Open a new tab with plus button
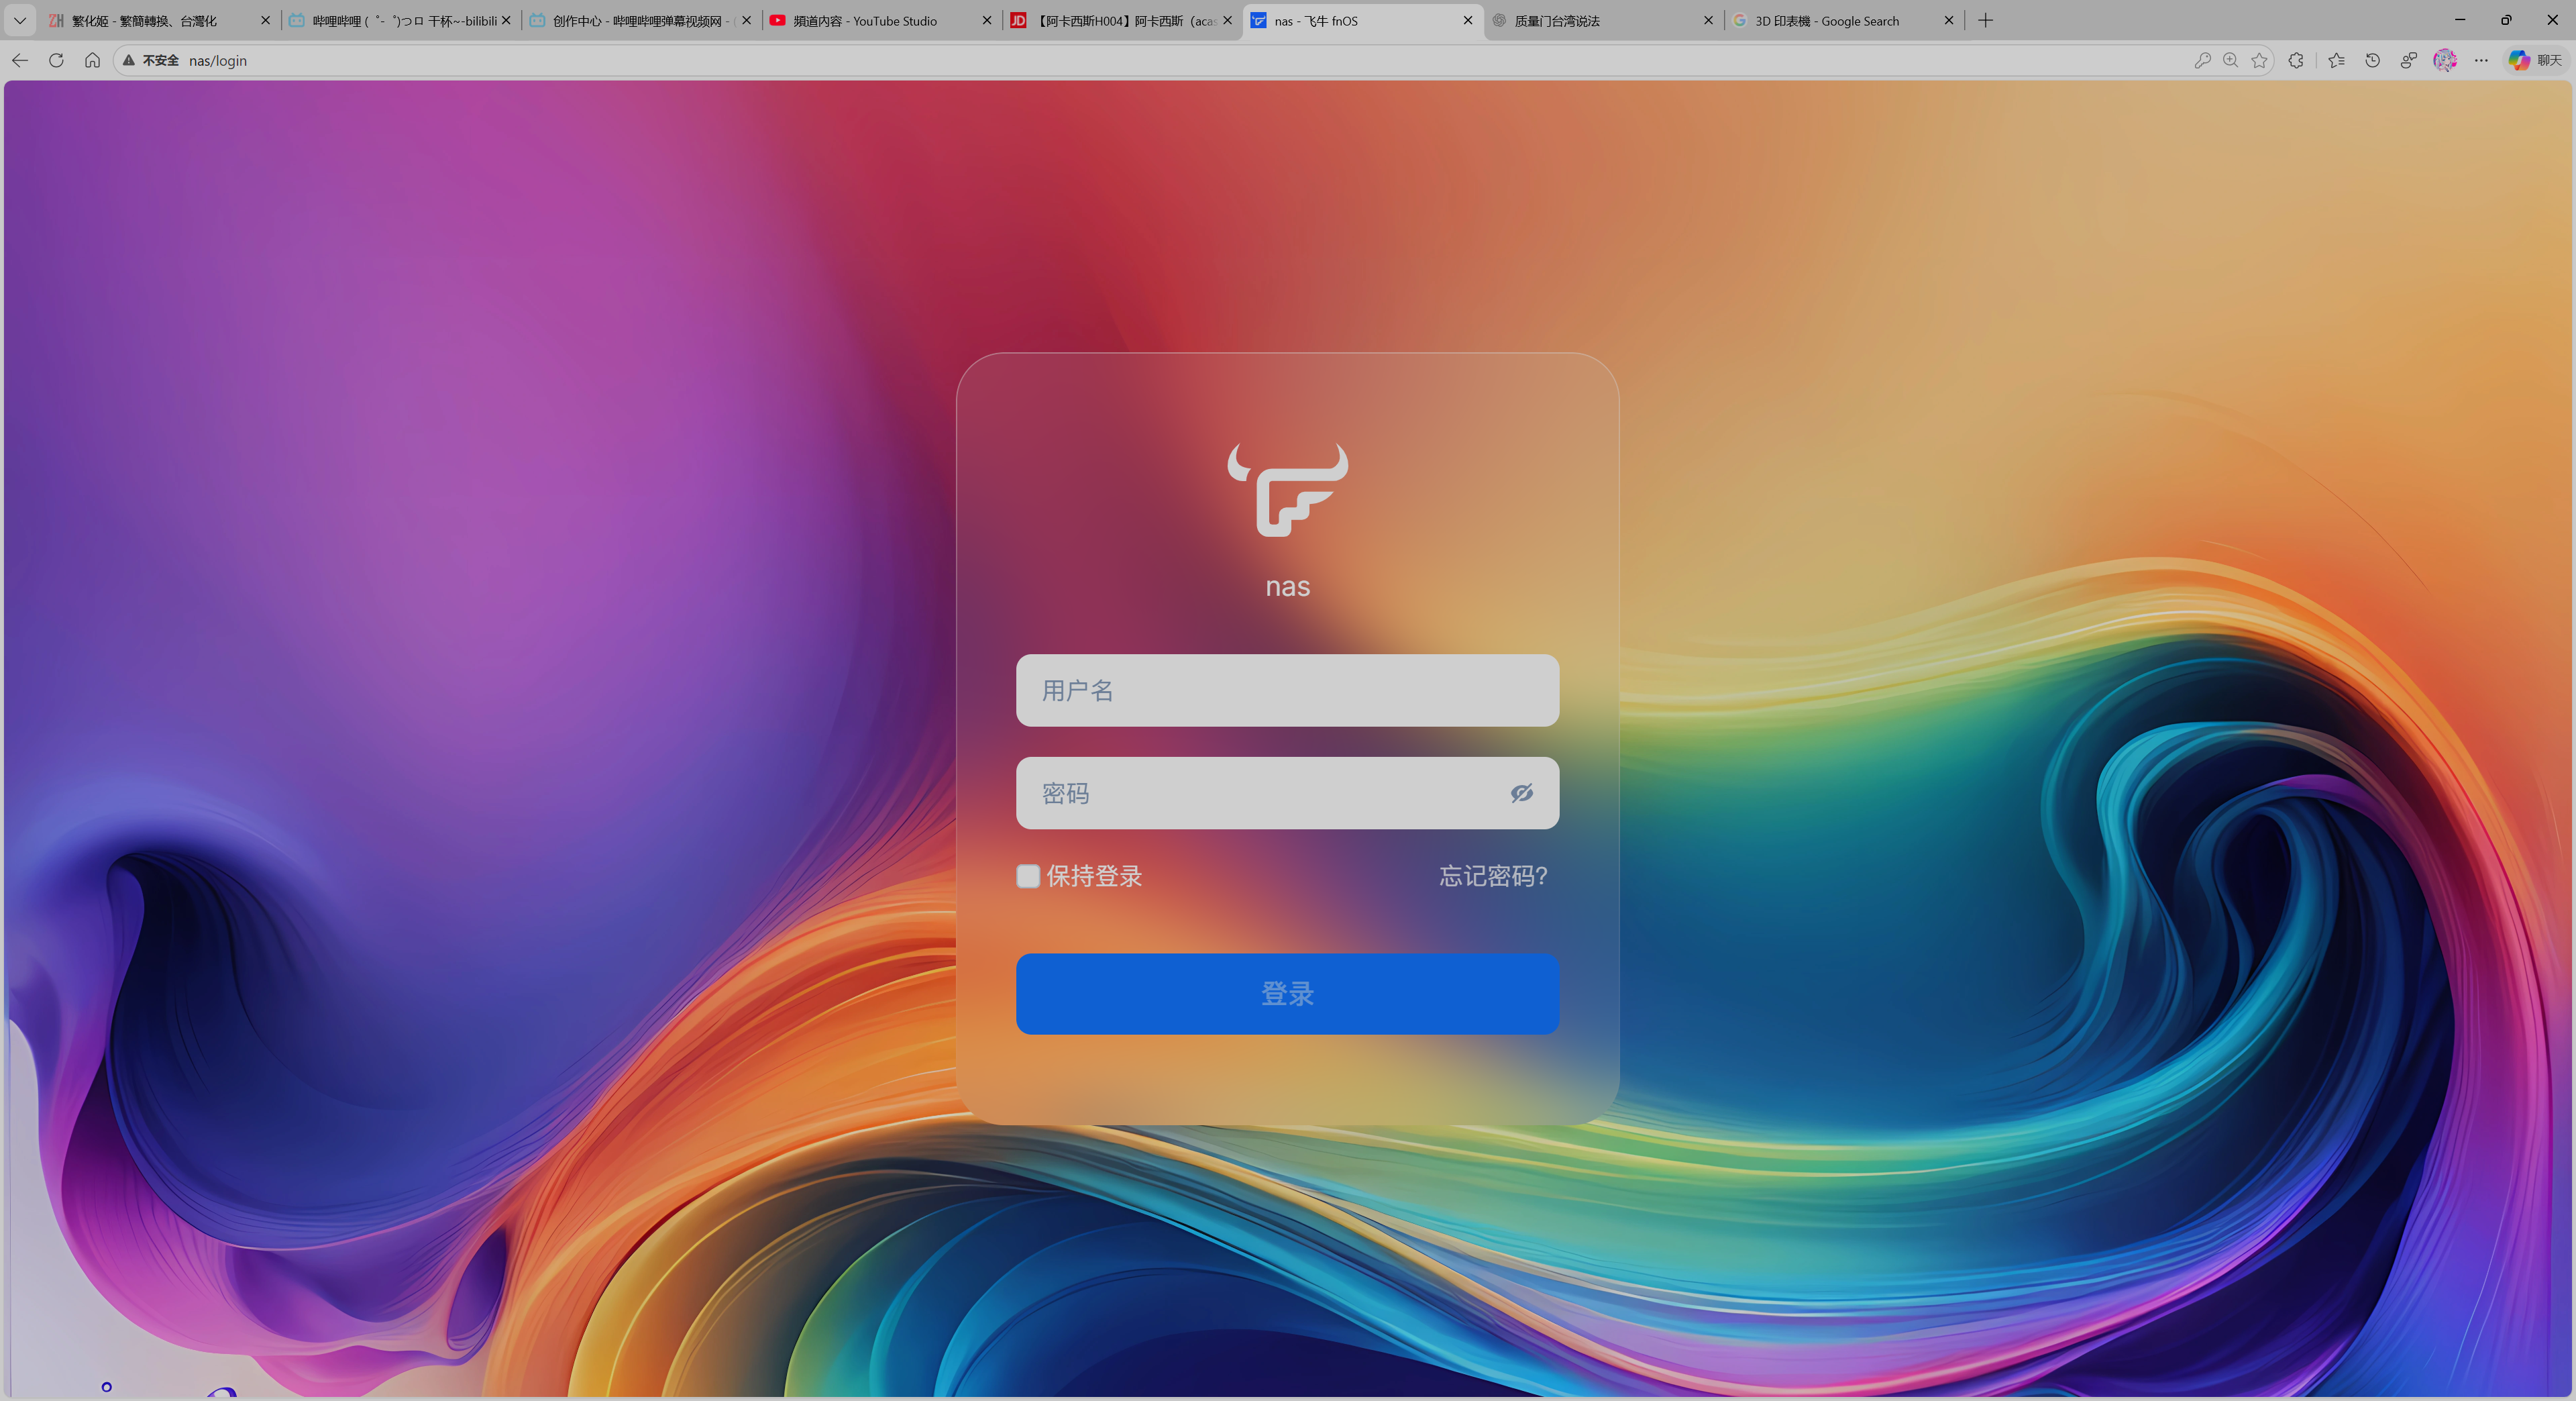Screen dimensions: 2576x1401 pos(1986,20)
